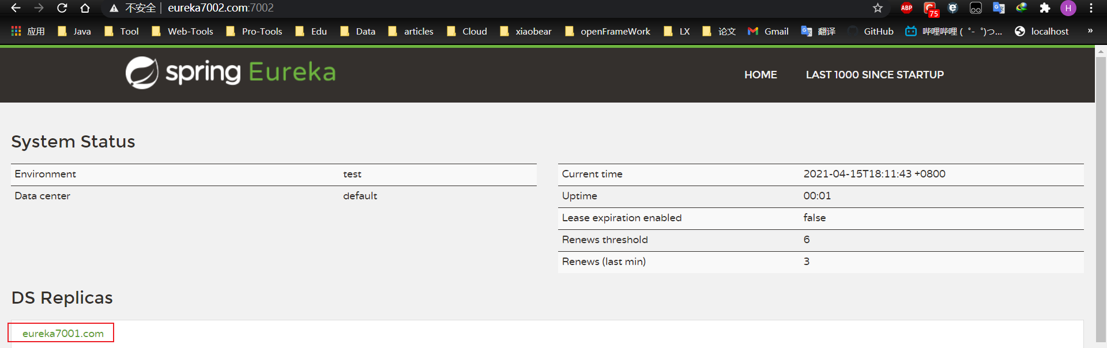Open the Cloud bookmark folder

(x=466, y=31)
